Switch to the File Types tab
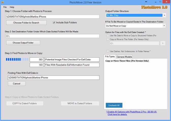The height and width of the screenshot is (121, 171). (x=110, y=57)
